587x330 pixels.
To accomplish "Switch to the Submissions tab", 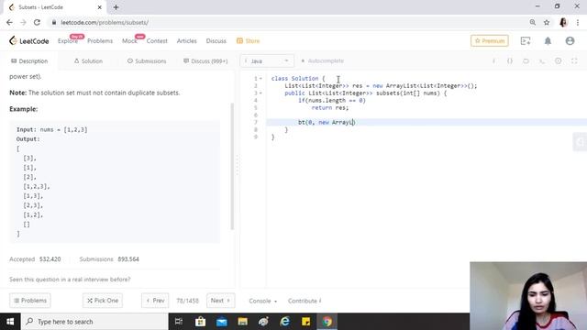I will [x=147, y=61].
